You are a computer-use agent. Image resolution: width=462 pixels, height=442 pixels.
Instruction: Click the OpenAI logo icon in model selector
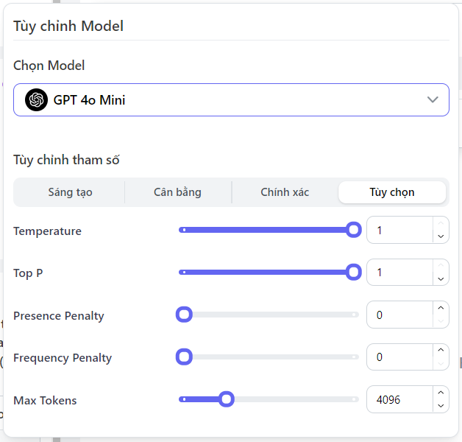[x=36, y=99]
